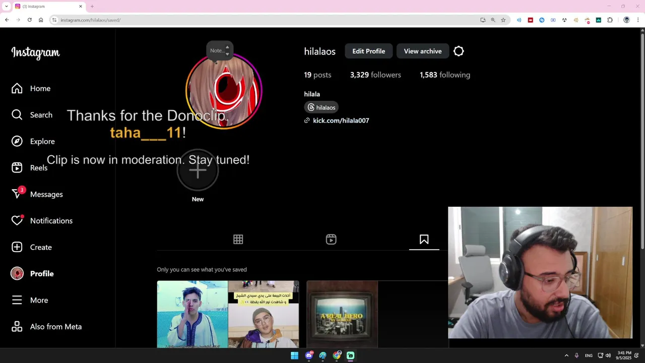The height and width of the screenshot is (363, 645).
Task: Close the Instagram browser tab
Action: tap(80, 6)
